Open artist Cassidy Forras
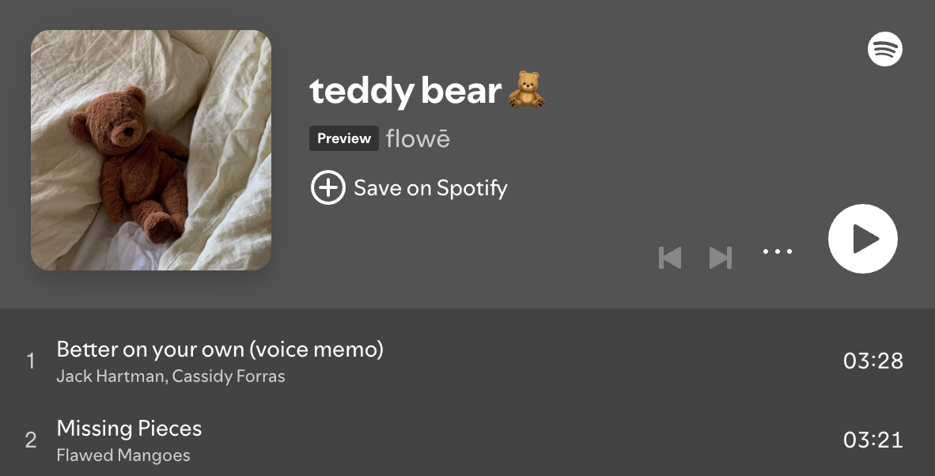The height and width of the screenshot is (476, 935). click(229, 376)
